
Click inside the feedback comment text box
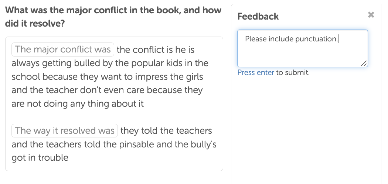[302, 52]
